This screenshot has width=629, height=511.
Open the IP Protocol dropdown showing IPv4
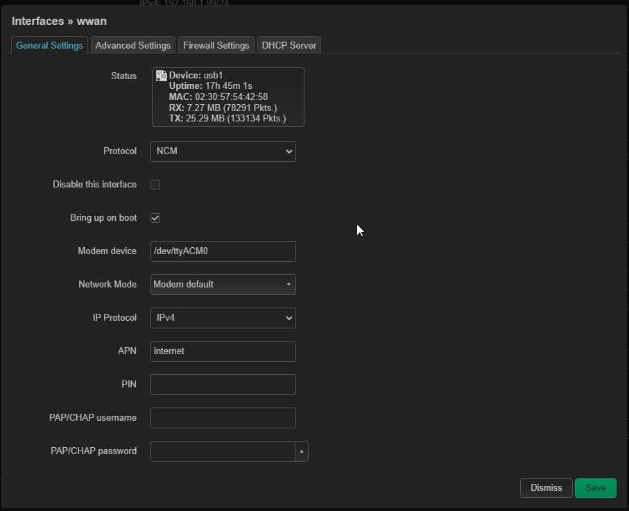[x=223, y=318]
